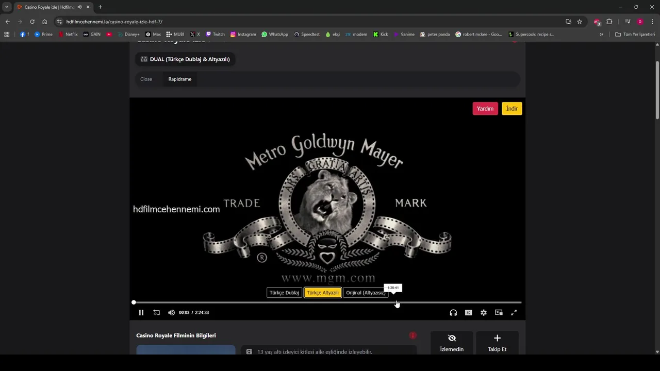Viewport: 660px width, 371px height.
Task: Click the red Yardım button
Action: [485, 109]
